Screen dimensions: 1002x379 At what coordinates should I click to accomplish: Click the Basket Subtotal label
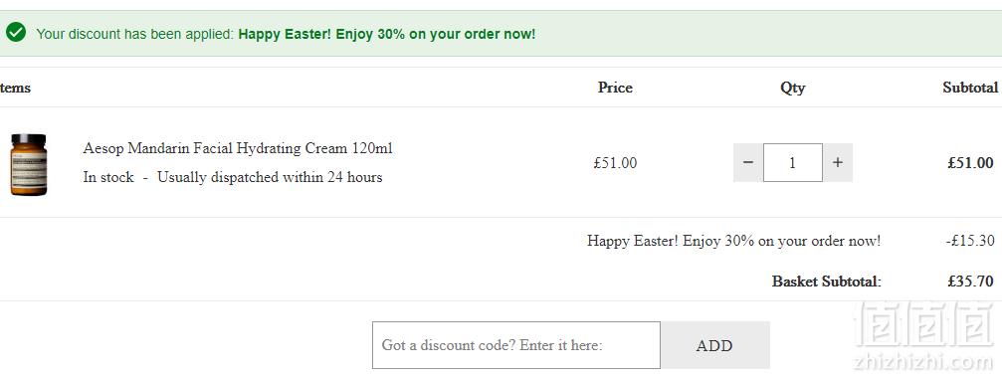pyautogui.click(x=827, y=282)
